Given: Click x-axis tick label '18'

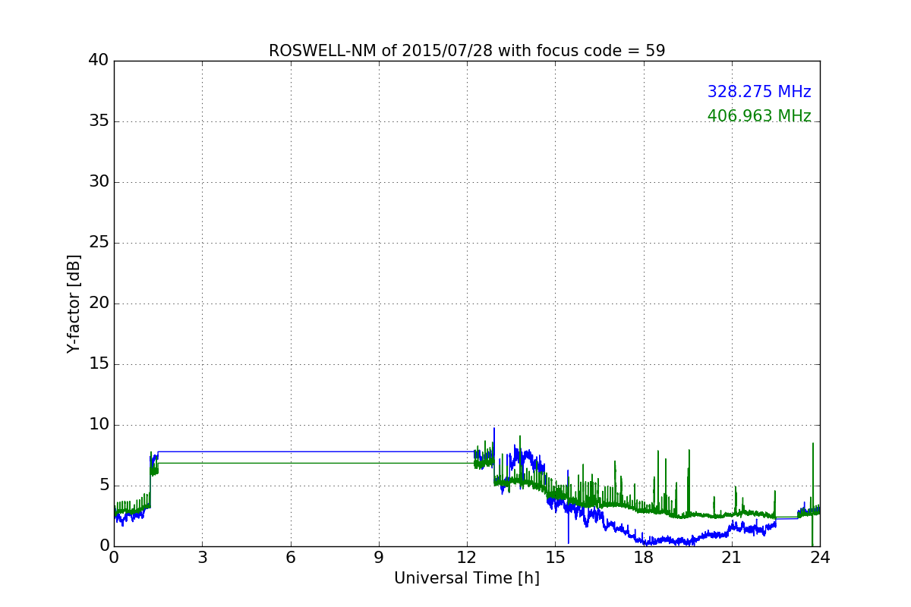Looking at the screenshot, I should [644, 558].
